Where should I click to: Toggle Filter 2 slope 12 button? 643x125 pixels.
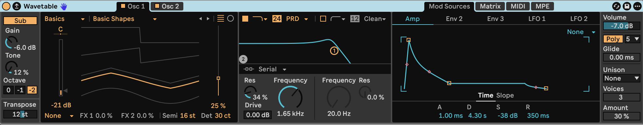coord(355,19)
